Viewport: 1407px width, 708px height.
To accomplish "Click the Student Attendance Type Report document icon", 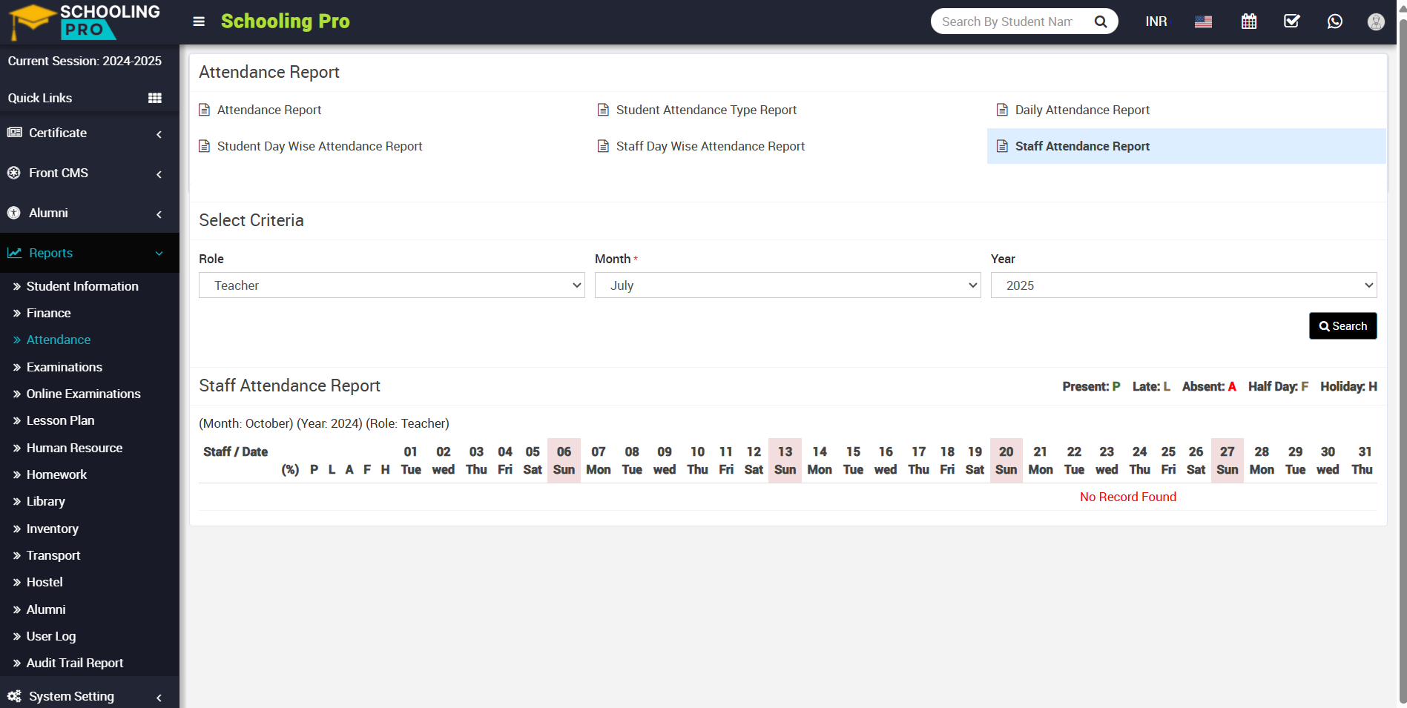I will [604, 110].
